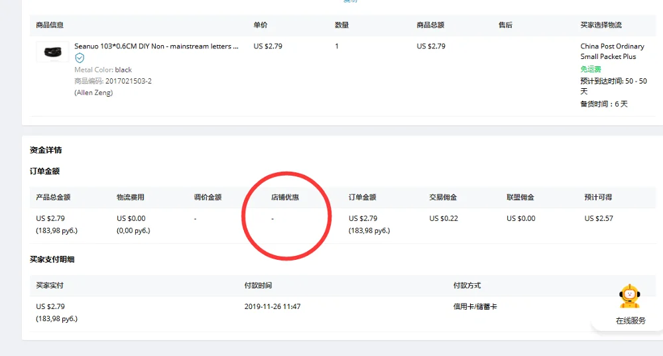Click the 信用卡/储蓄卡 payment method text
Viewport: 663px width, 356px height.
pos(475,306)
